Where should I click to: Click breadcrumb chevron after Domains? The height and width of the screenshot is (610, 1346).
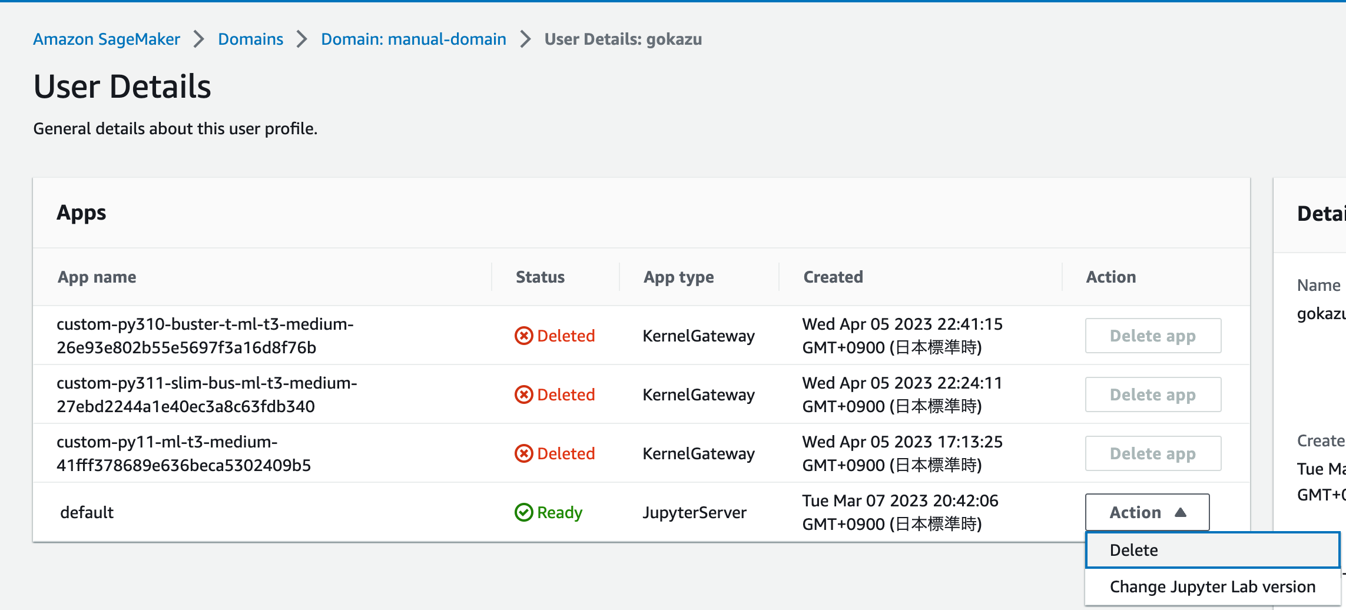tap(302, 39)
